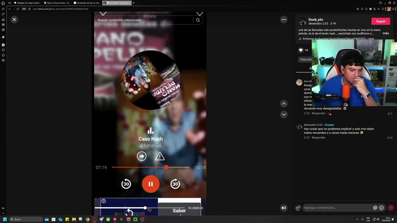Reply to the creator's comment via Responder
Viewport: 397px width, 223px height.
point(319,138)
